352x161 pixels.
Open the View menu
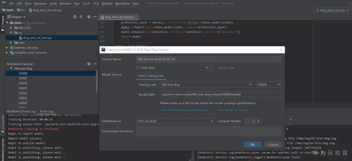[28, 4]
